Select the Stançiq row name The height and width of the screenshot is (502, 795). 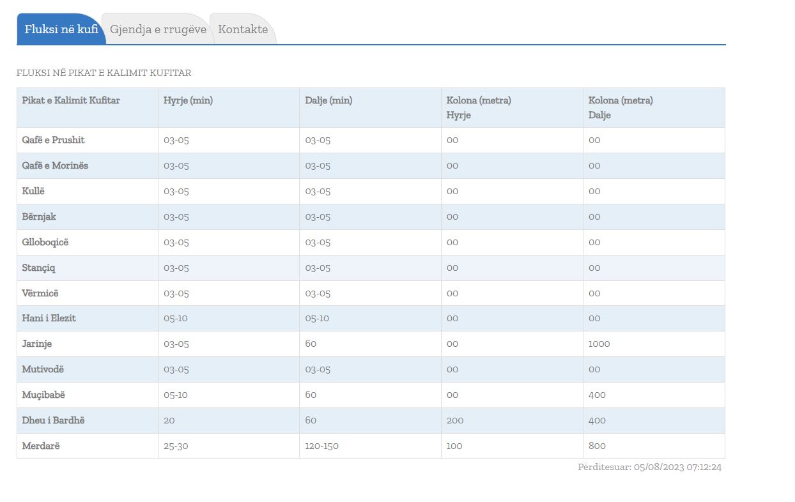pyautogui.click(x=38, y=268)
